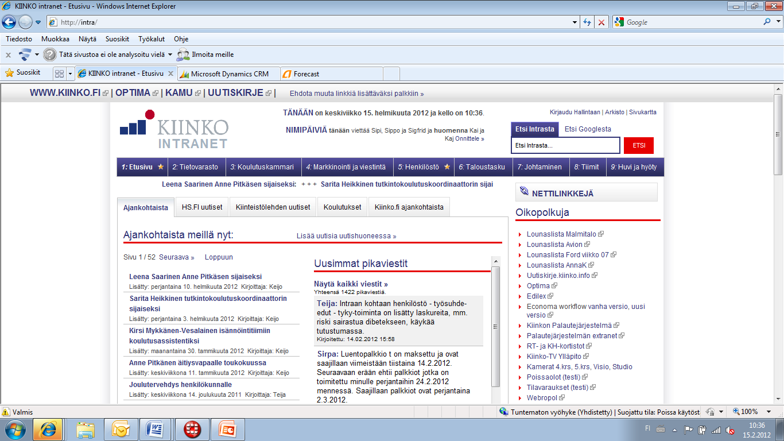Open Word from the taskbar
Image resolution: width=784 pixels, height=441 pixels.
[x=156, y=430]
